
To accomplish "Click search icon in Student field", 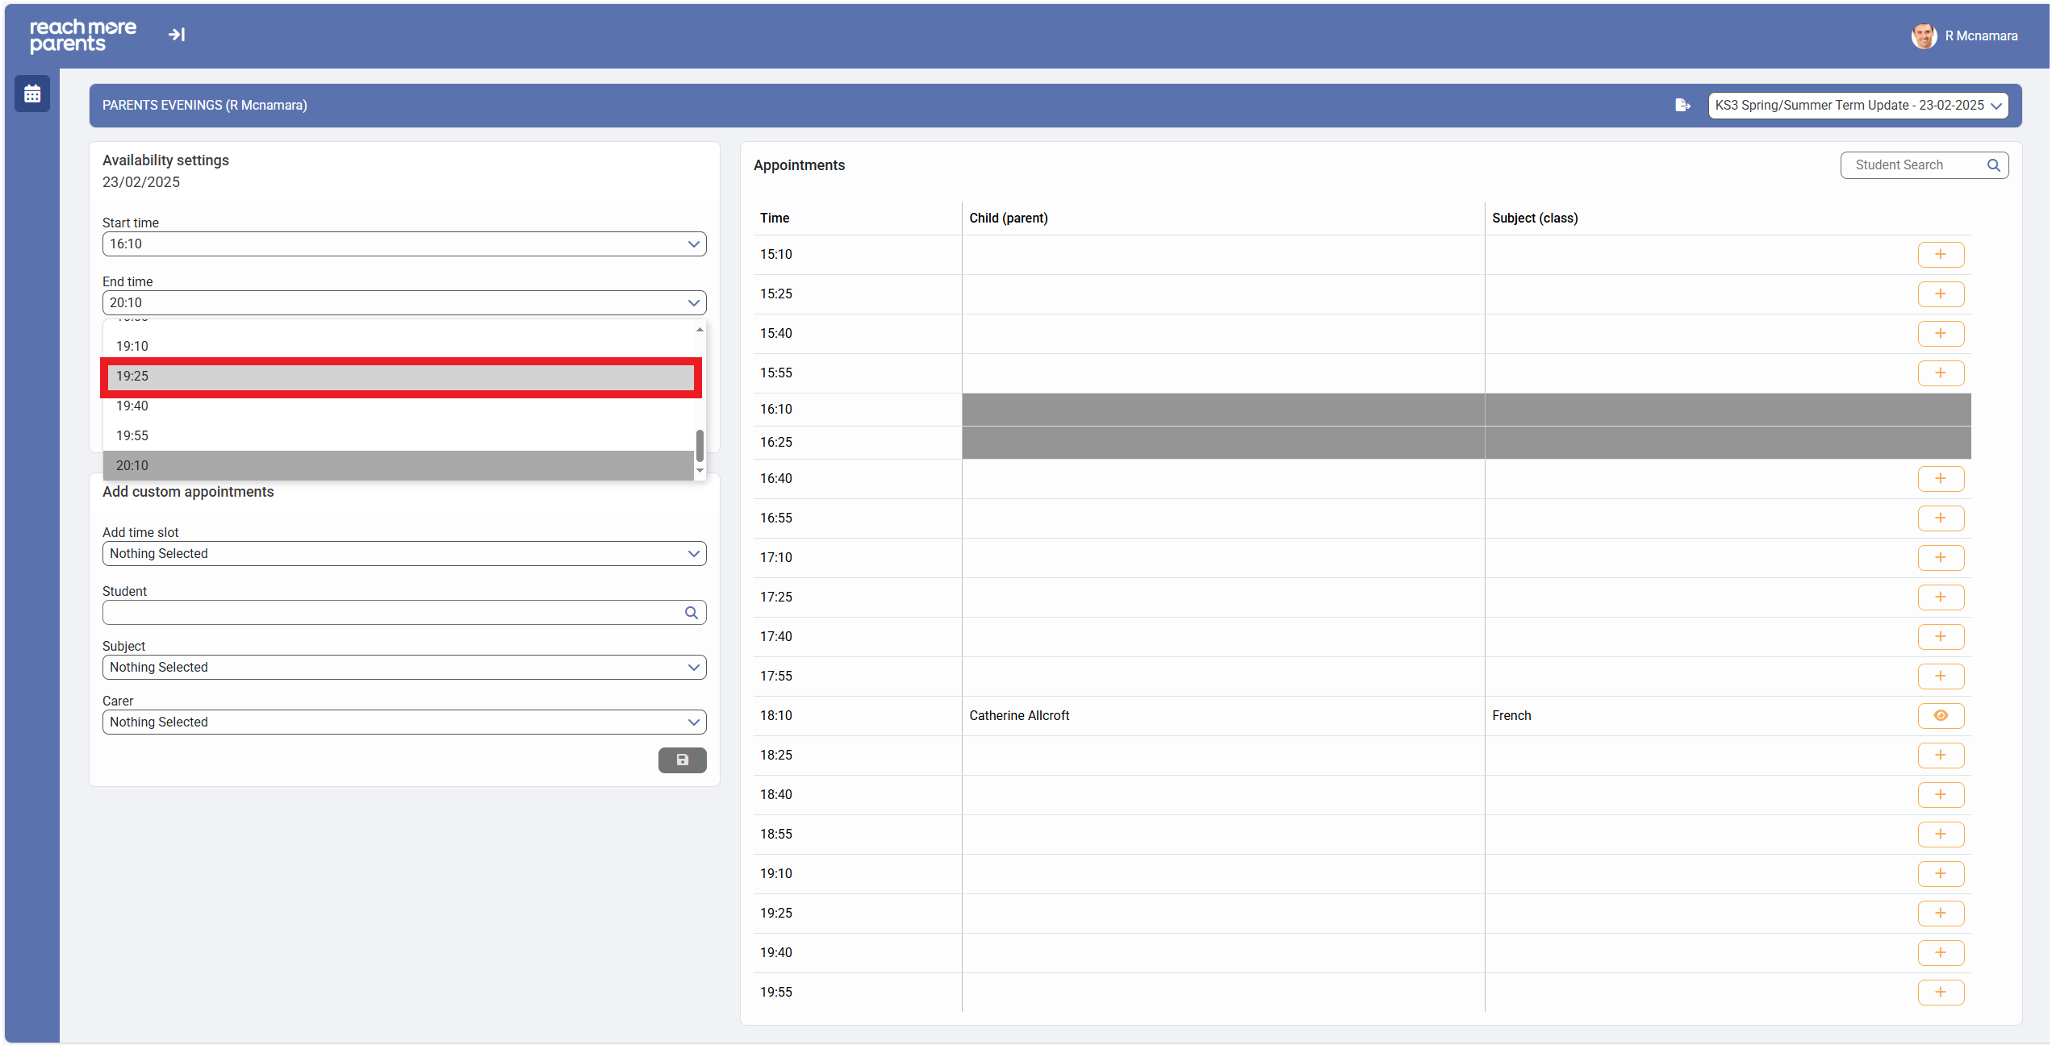I will [691, 613].
